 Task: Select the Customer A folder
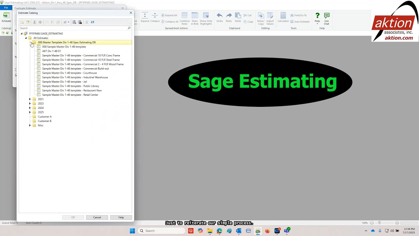(x=45, y=117)
